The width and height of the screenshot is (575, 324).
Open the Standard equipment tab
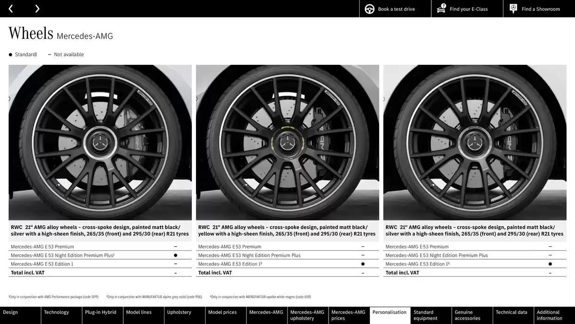tap(431, 315)
